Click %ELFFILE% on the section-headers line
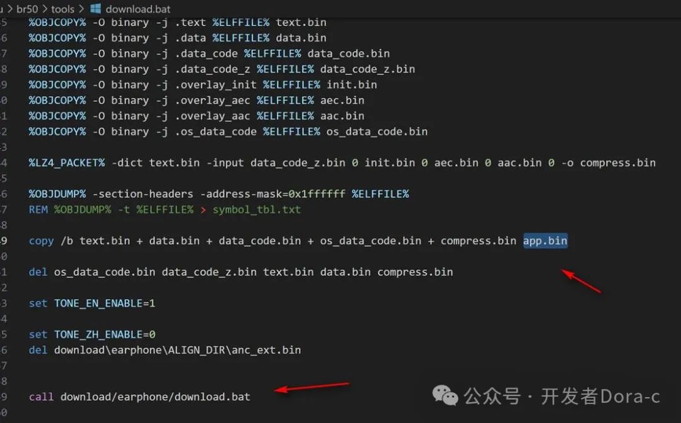Image resolution: width=681 pixels, height=423 pixels. coord(380,194)
